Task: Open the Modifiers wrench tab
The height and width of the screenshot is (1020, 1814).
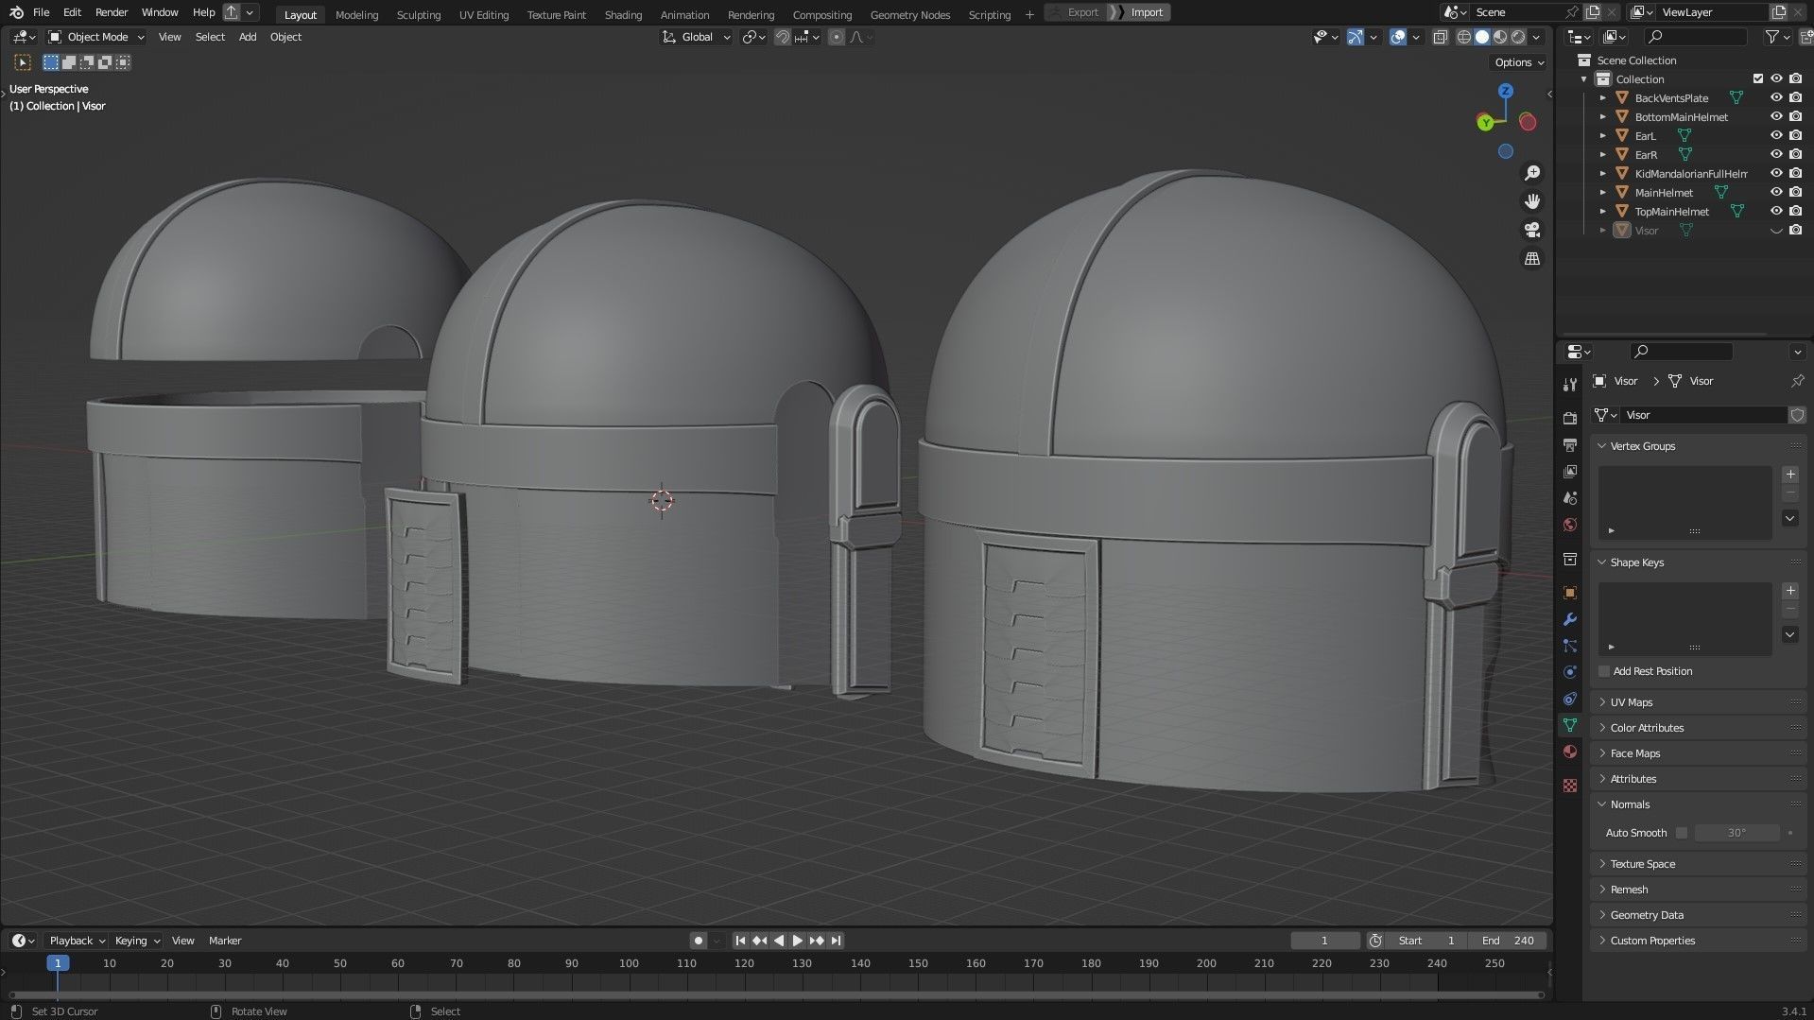Action: [1570, 619]
